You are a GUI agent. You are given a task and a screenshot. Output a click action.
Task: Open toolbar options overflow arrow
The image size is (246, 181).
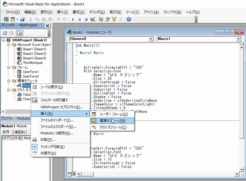196,20
